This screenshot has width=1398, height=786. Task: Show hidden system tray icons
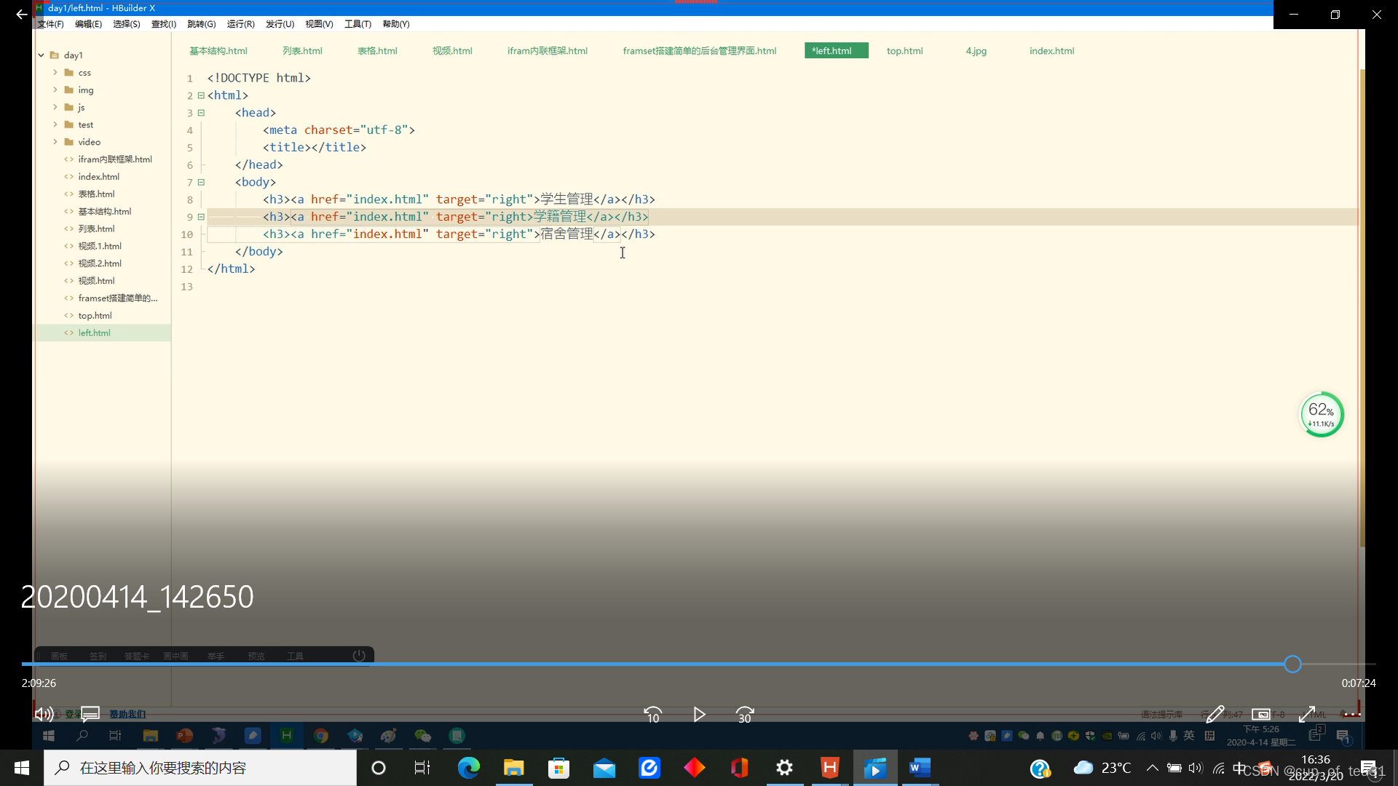tap(1152, 768)
